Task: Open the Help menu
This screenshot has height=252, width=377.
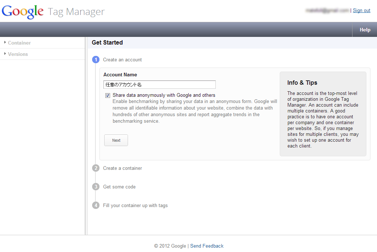Action: (x=365, y=30)
